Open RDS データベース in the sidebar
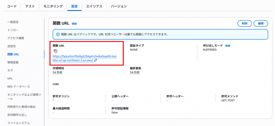Image resolution: width=275 pixels, height=126 pixels. pos(19,87)
